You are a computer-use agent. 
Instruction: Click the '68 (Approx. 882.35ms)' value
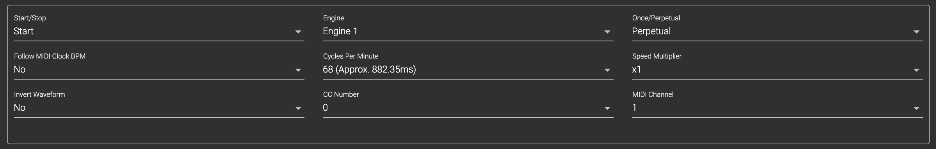coord(369,69)
